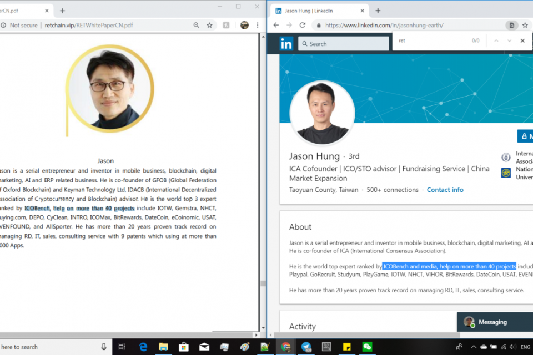Open the Mail app from the taskbar

tap(204, 347)
